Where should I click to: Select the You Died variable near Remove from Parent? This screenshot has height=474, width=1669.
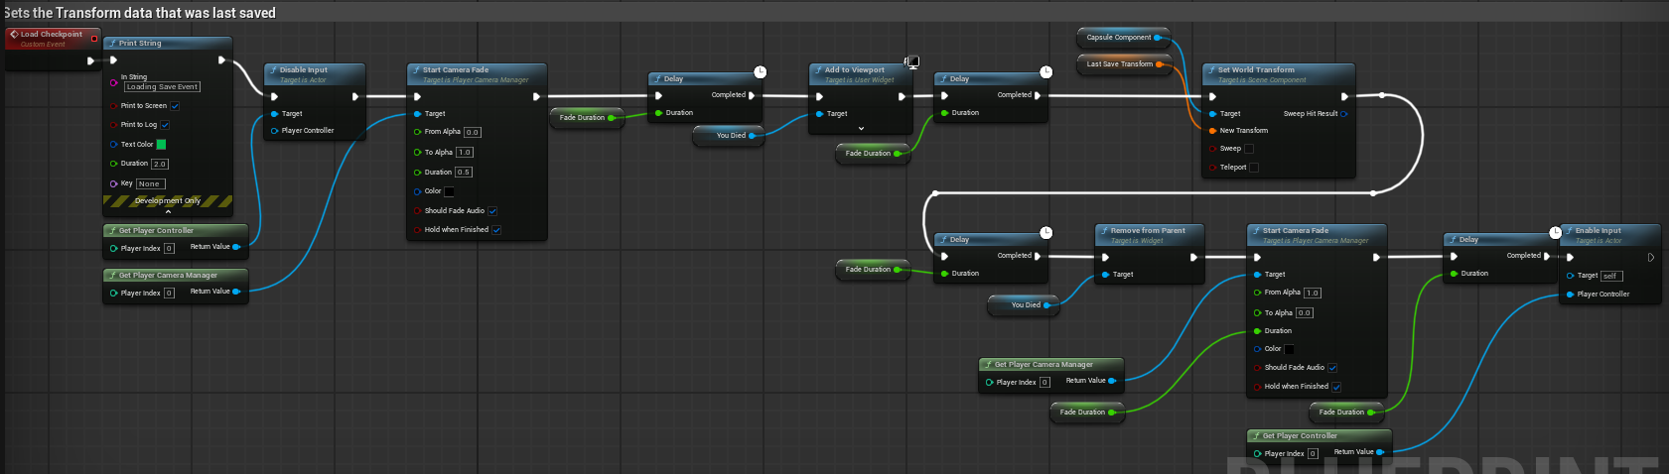point(1024,305)
